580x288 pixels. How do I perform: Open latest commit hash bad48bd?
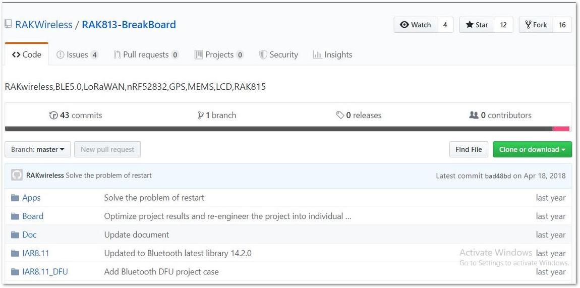[497, 176]
